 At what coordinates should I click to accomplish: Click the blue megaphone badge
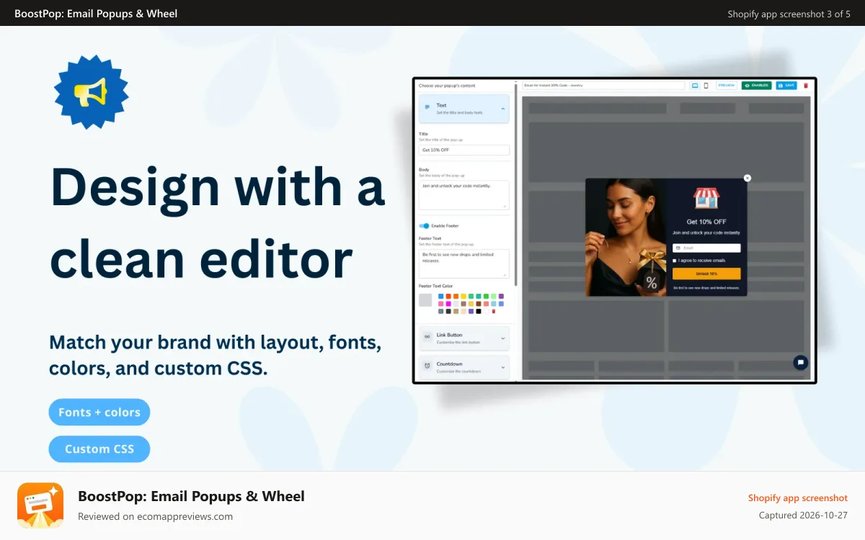click(x=92, y=91)
